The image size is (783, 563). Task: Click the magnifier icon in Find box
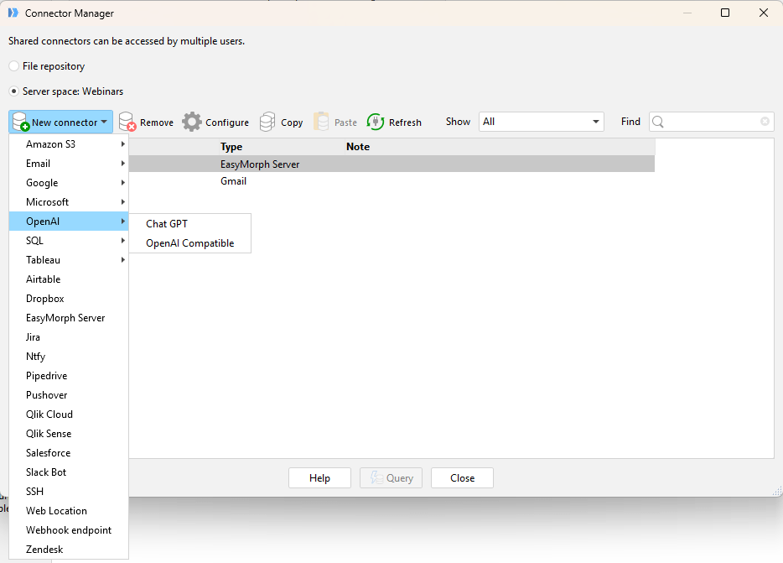(658, 122)
